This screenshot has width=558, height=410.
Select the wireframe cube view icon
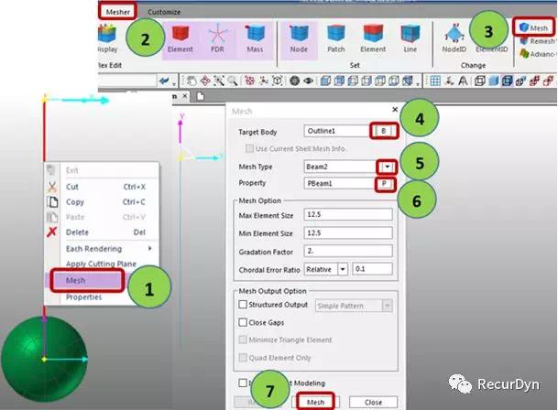click(480, 81)
